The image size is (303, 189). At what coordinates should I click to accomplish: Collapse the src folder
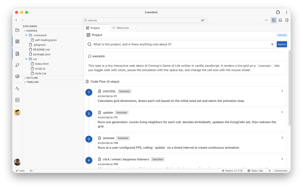coord(26,59)
